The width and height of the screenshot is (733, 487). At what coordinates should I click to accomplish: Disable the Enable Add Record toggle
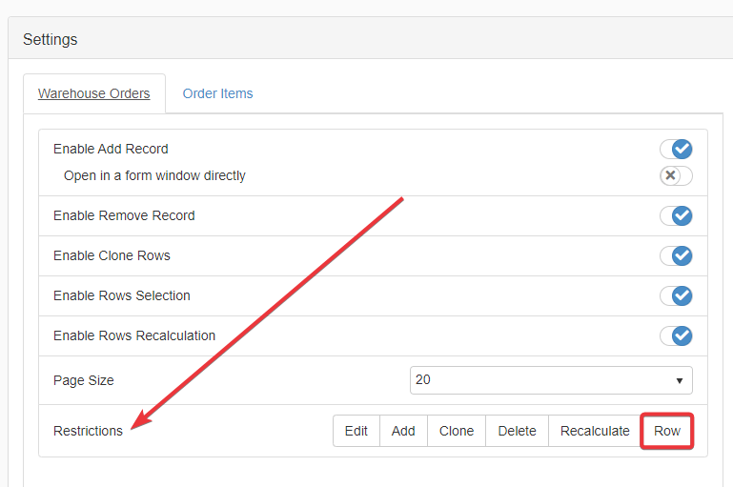pyautogui.click(x=676, y=150)
